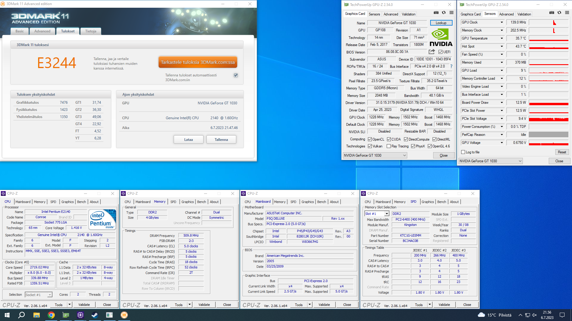Click refresh icon in GPU-Z Sensors window

pyautogui.click(x=559, y=13)
